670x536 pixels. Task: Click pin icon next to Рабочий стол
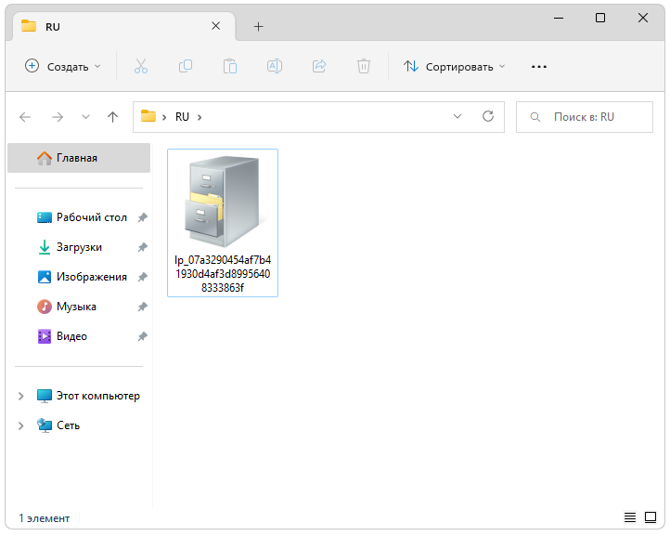coord(143,217)
